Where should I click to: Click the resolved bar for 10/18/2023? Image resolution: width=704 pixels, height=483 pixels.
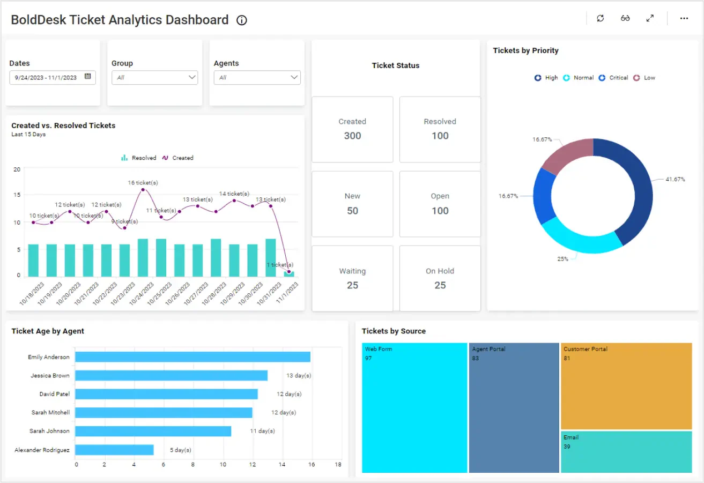(33, 261)
